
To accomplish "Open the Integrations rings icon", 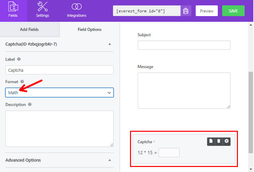I will click(77, 7).
